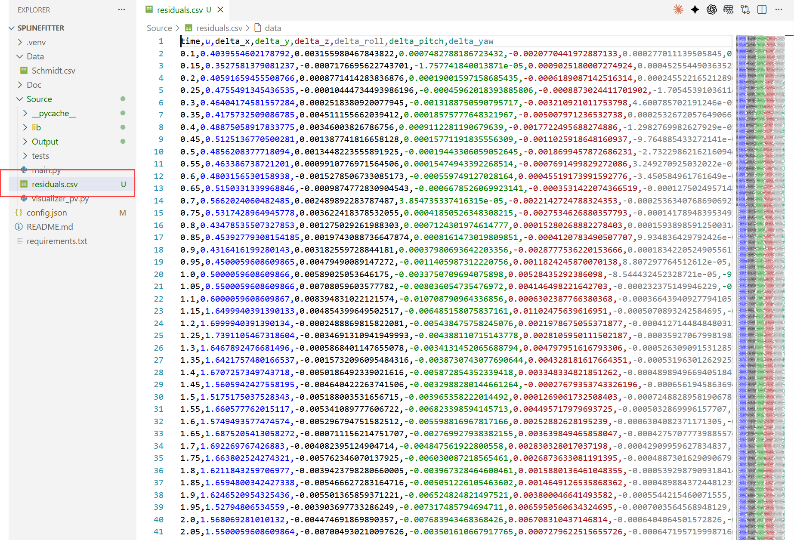
Task: Click the table data viewer icon
Action: pos(728,9)
